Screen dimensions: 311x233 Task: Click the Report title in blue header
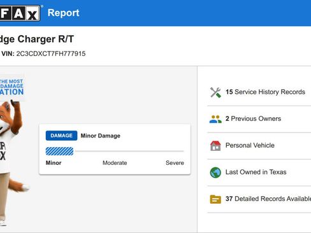[63, 13]
